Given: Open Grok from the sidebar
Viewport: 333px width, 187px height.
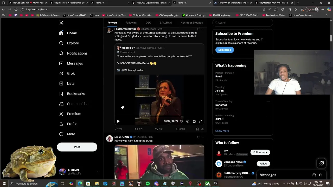Looking at the screenshot, I should 67,74.
